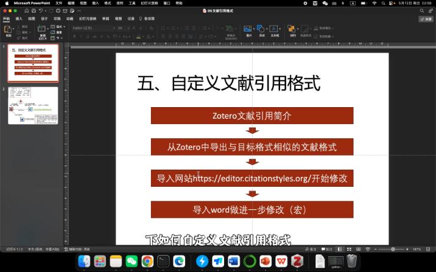Viewport: 436px width, 272px height.
Task: Click the Comments button in status bar
Action: point(327,249)
